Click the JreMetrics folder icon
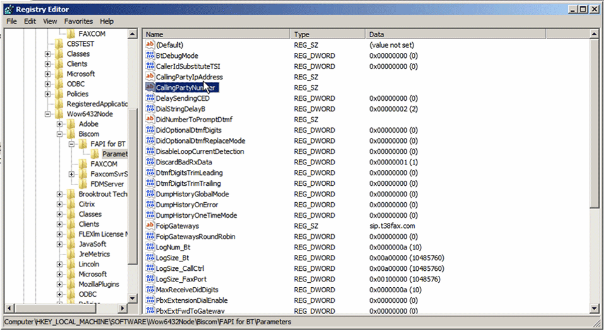The width and height of the screenshot is (604, 330). [71, 254]
